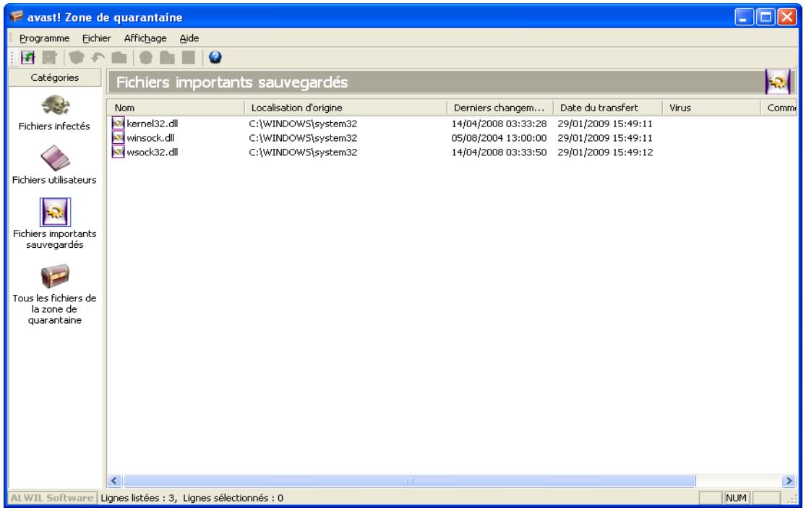Click the partially visible Comm column header
The width and height of the screenshot is (806, 508).
[x=779, y=108]
